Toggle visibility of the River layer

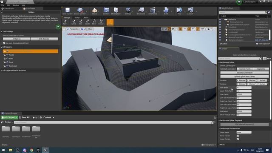pyautogui.click(x=8, y=59)
